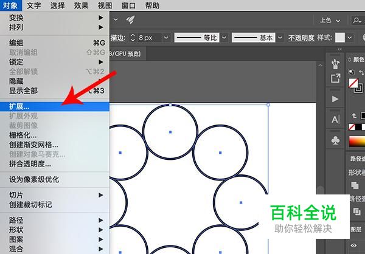Toggle layer visibility eye icon

click(353, 245)
